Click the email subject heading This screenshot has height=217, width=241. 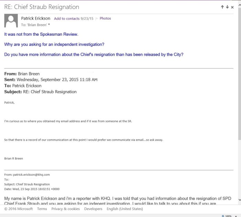[x=42, y=7]
